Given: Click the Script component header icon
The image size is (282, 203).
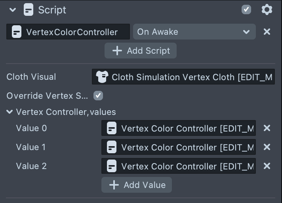Looking at the screenshot, I should click(29, 9).
